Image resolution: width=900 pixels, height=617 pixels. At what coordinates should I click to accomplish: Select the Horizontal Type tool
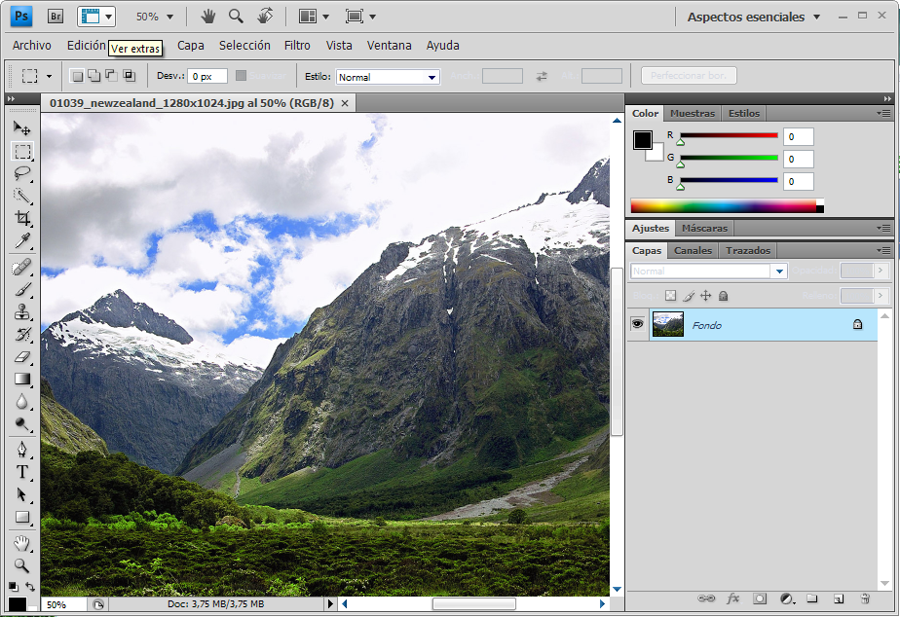click(21, 472)
